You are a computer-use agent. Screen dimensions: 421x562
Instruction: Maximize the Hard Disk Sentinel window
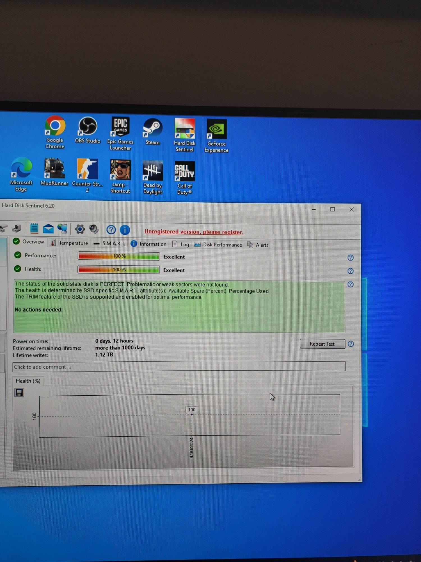tap(333, 209)
